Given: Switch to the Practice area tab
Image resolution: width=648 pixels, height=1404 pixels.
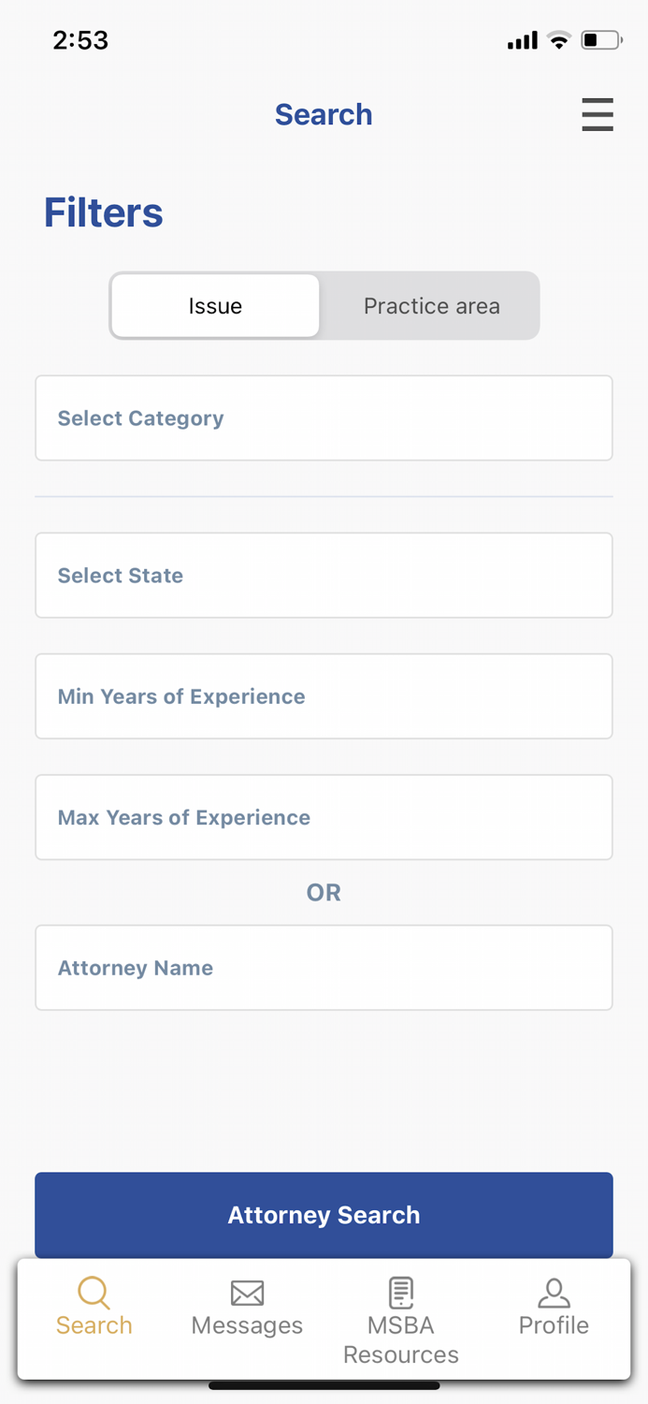Looking at the screenshot, I should pyautogui.click(x=431, y=305).
